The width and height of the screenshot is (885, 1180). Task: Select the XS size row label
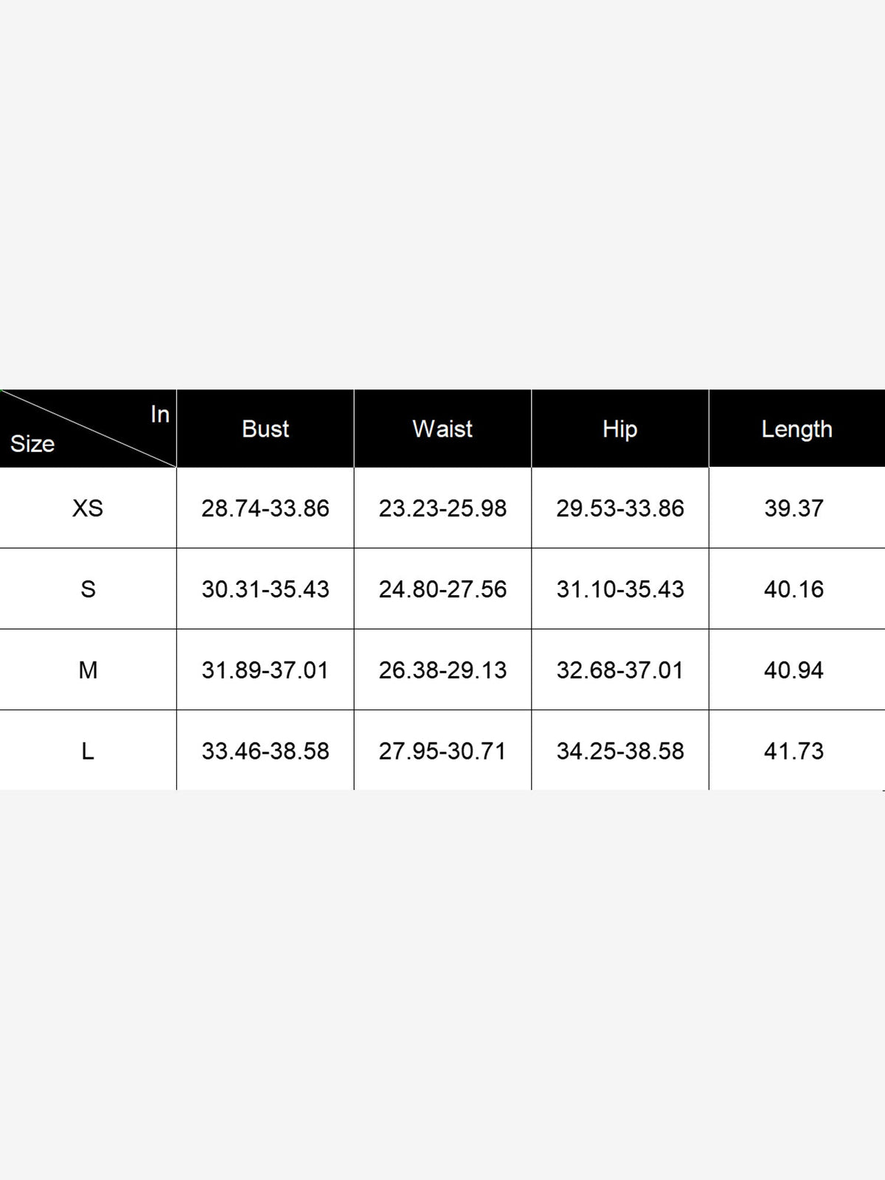click(88, 508)
